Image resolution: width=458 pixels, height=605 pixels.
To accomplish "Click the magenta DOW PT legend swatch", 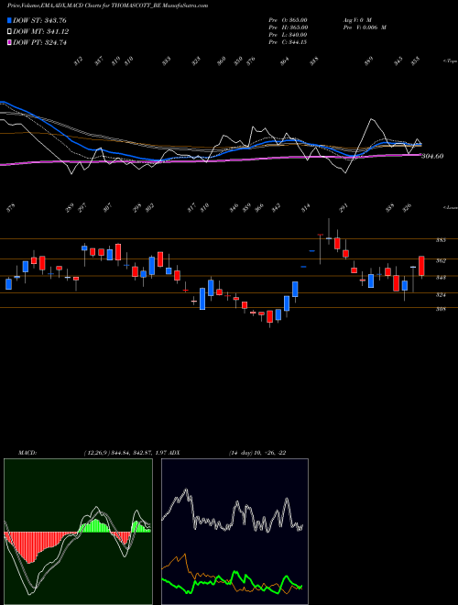I will coord(9,42).
